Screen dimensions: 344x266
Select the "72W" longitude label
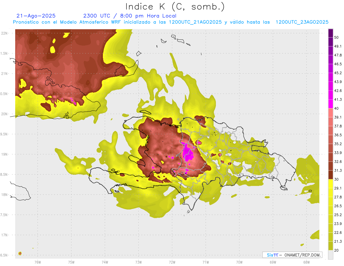pyautogui.click(x=172, y=262)
